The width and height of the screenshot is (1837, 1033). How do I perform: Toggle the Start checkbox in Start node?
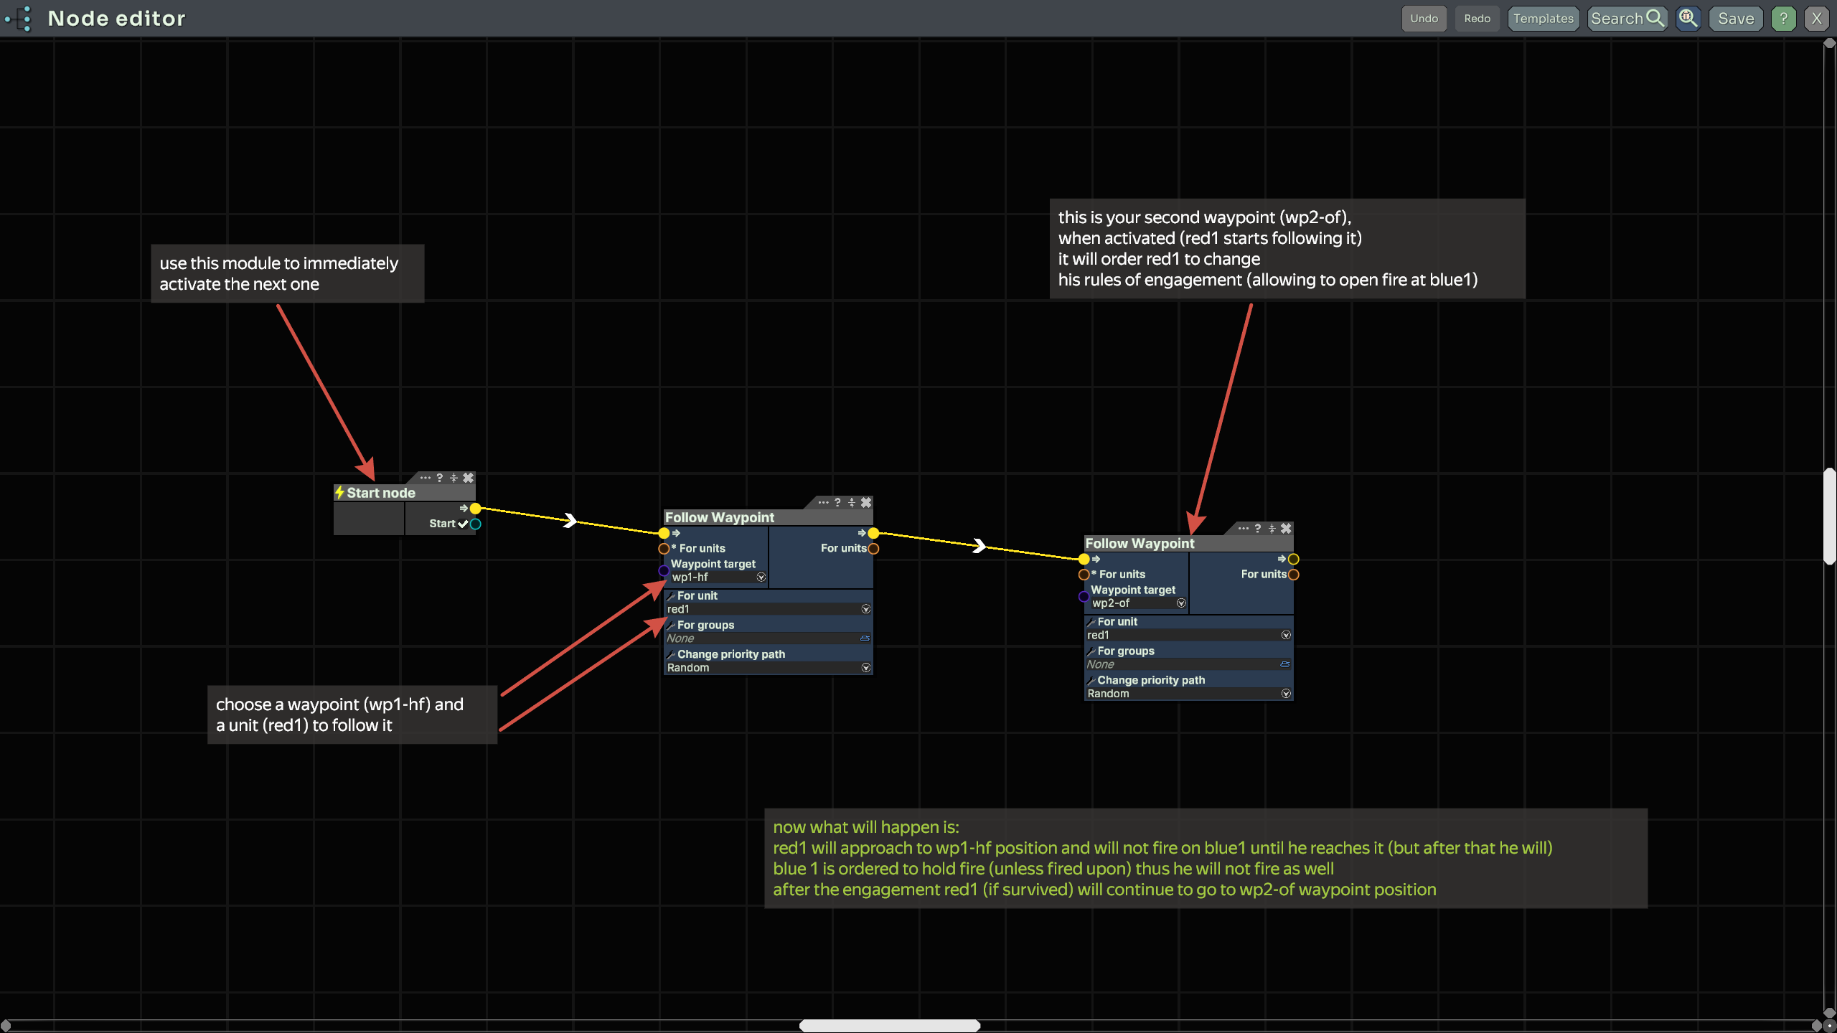[463, 524]
